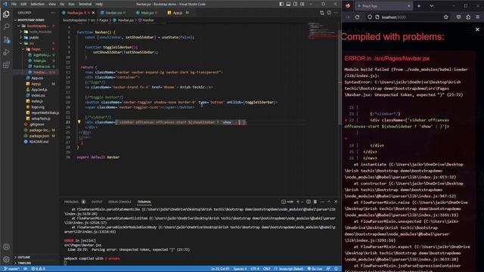Close the Navbar.jsx editor tab
The image size is (484, 272).
point(93,13)
